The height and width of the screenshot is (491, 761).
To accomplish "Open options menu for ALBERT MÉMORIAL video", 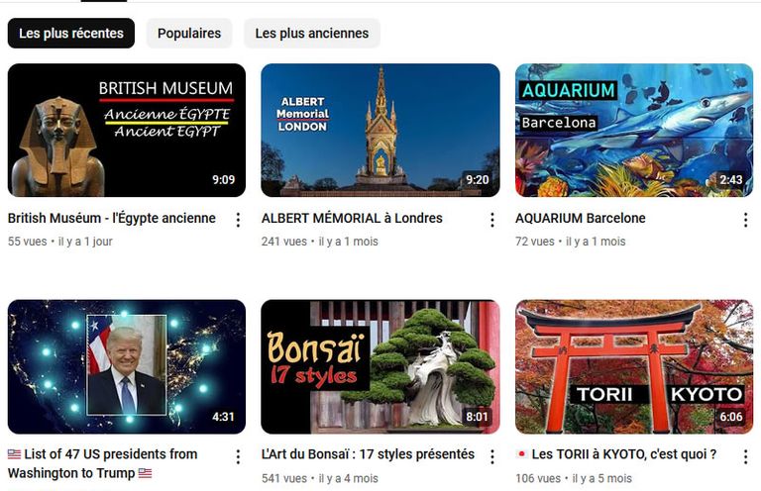I will point(492,220).
